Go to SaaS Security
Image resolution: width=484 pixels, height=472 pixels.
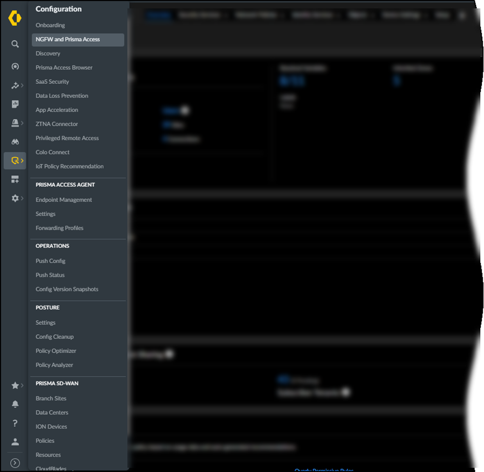click(52, 81)
